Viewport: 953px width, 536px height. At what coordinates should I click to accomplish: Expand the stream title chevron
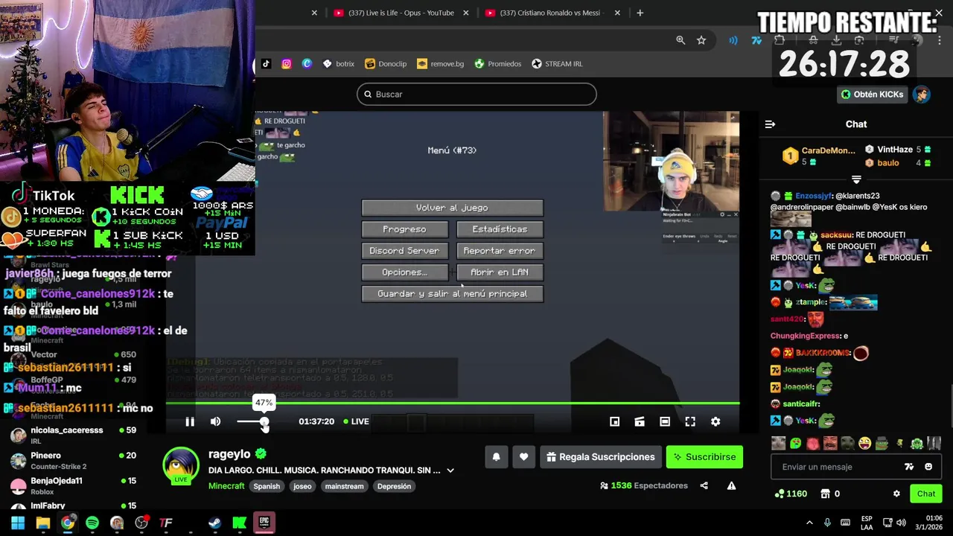tap(450, 470)
